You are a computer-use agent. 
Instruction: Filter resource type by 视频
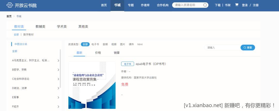click(114, 44)
